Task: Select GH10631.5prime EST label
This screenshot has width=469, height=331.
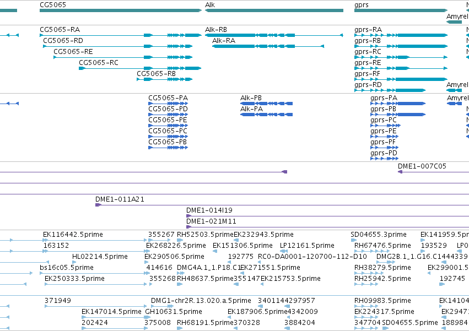Action: (x=174, y=312)
